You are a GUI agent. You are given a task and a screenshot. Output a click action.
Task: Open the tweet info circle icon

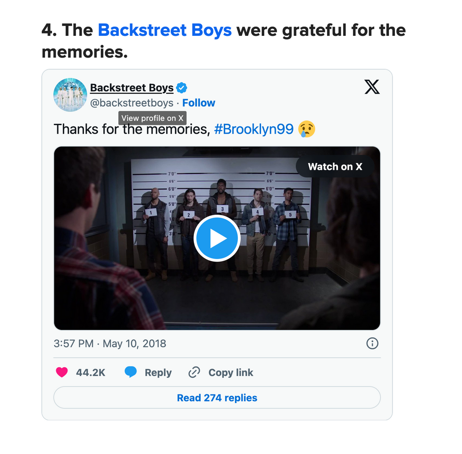coord(372,343)
